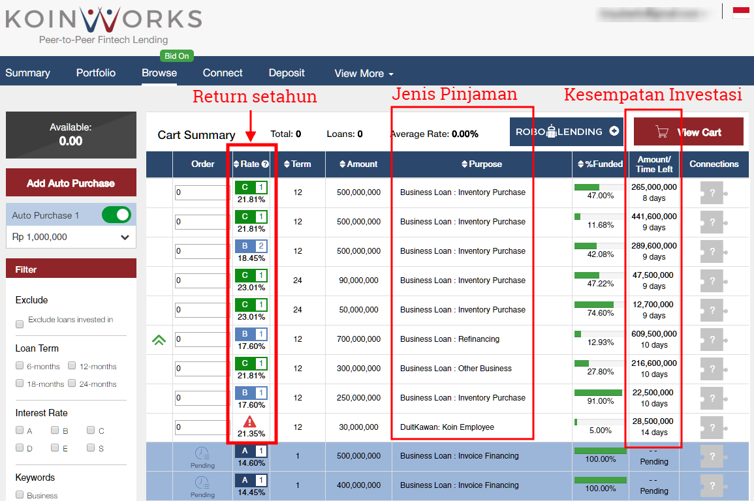Click the Add Auto Purchase button
Screen dimensions: 754x501
[x=71, y=182]
